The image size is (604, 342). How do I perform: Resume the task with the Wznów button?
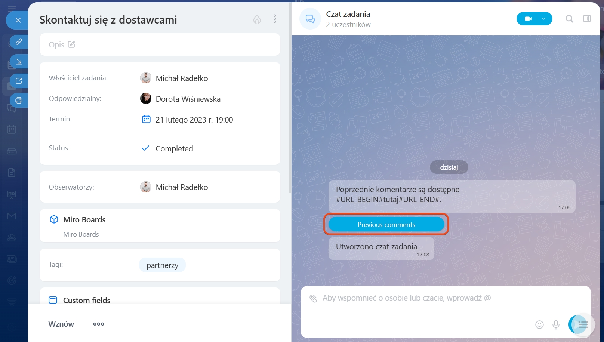61,324
